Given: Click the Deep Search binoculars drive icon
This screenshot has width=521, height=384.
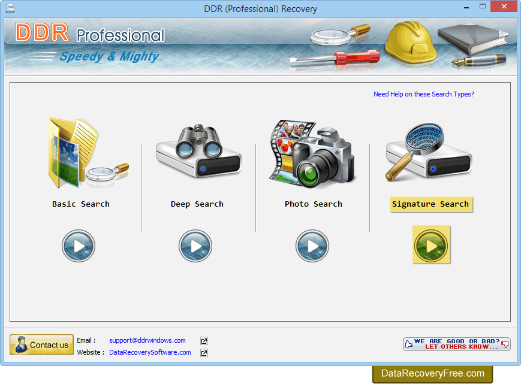Looking at the screenshot, I should [198, 151].
